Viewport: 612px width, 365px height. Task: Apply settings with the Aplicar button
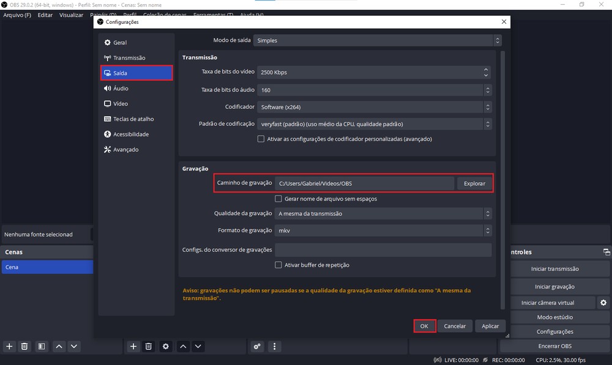pos(490,326)
